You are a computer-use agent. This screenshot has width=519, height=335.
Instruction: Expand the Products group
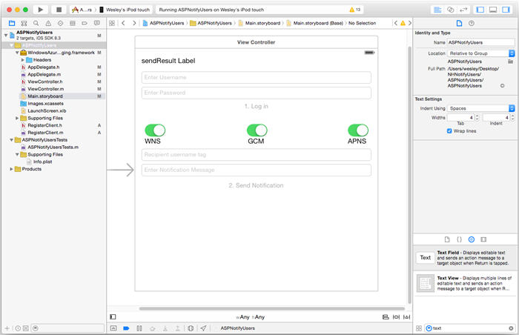11,169
